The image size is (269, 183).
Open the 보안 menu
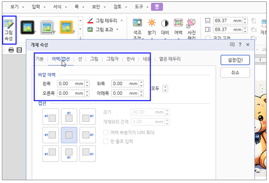(x=96, y=7)
